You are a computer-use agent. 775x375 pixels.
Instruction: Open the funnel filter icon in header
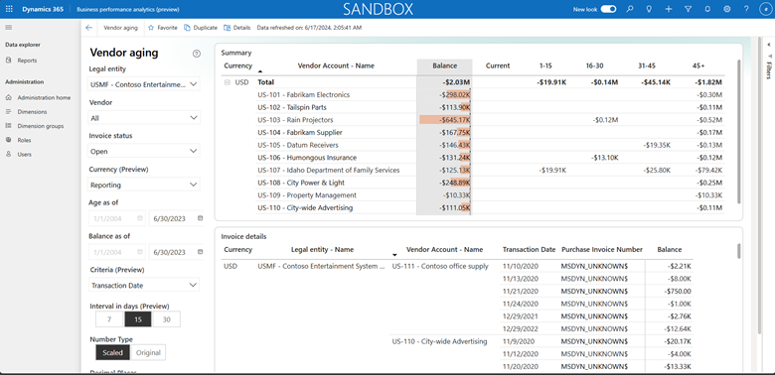coord(688,9)
